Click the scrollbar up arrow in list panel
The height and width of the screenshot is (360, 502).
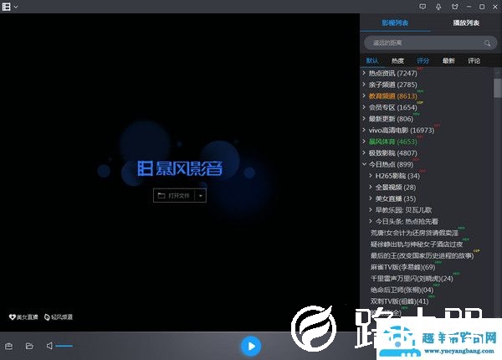(x=498, y=74)
